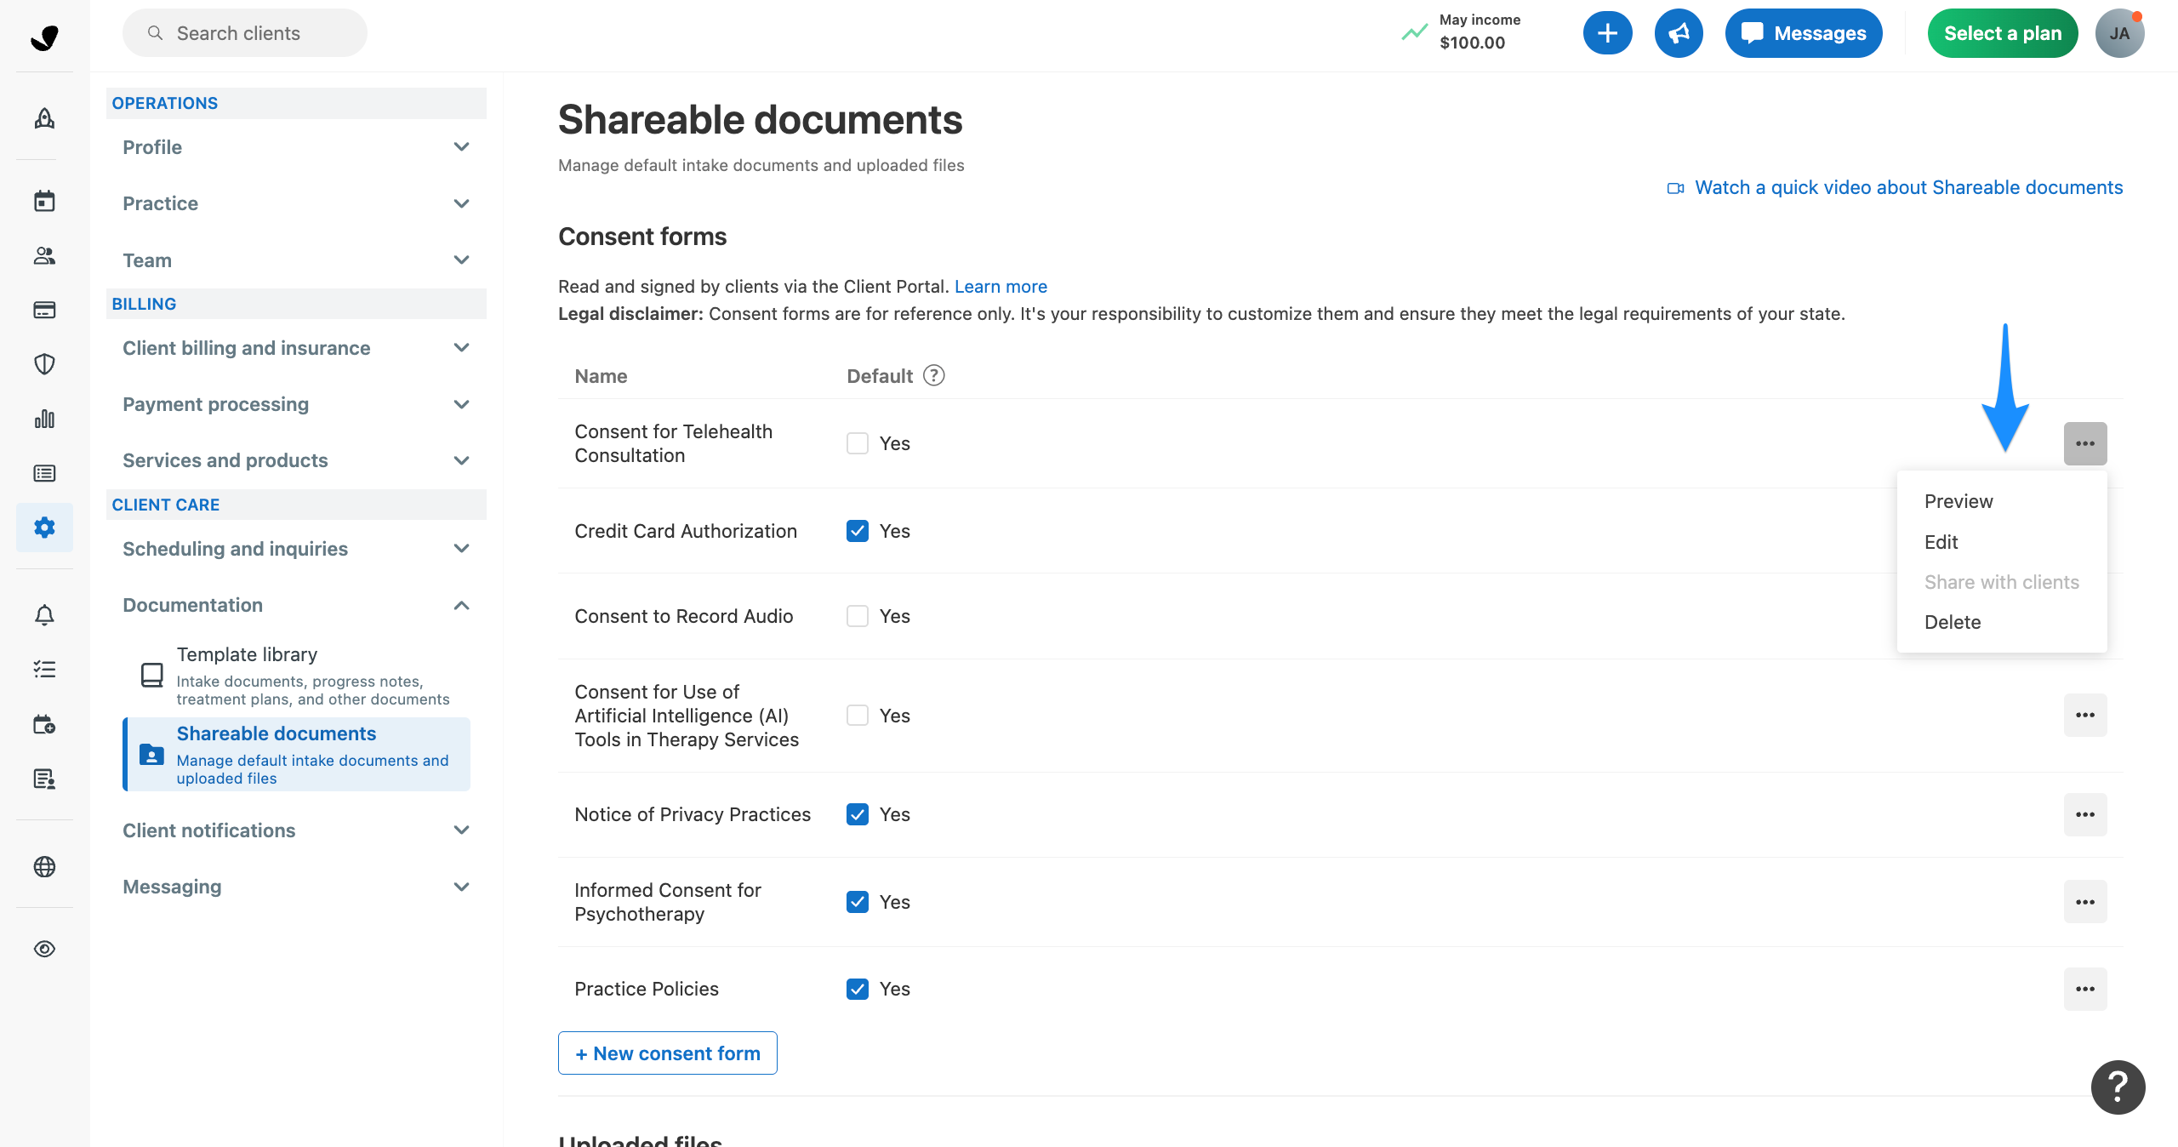Image resolution: width=2178 pixels, height=1147 pixels.
Task: Open the Analytics bar chart icon in sidebar
Action: [44, 419]
